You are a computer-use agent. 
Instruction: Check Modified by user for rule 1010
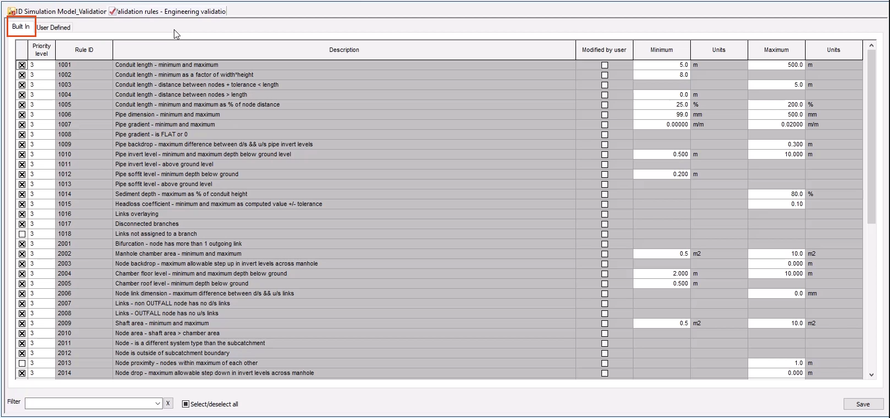[605, 155]
